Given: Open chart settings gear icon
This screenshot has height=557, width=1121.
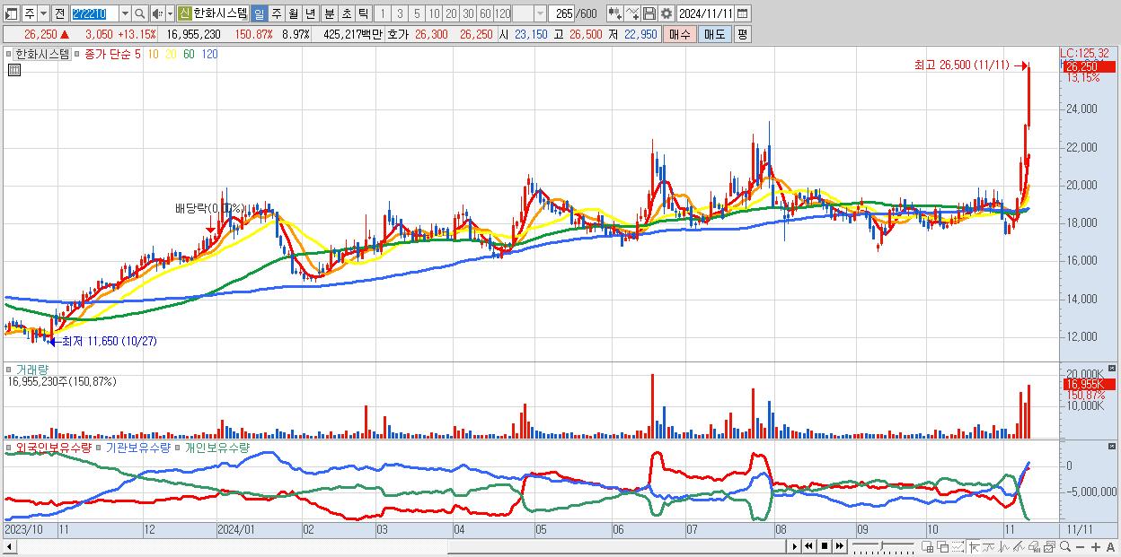Looking at the screenshot, I should pos(666,13).
